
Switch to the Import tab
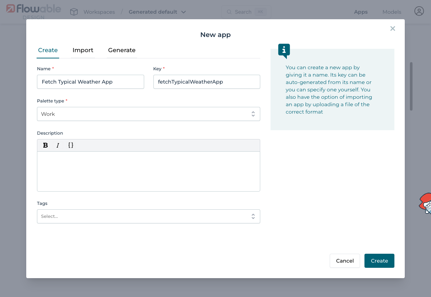(x=83, y=50)
